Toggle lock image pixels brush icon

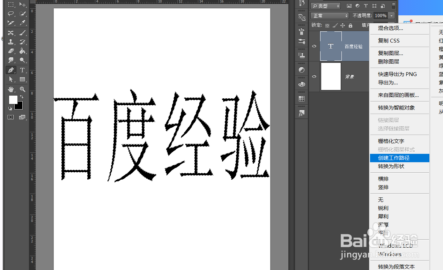(335, 25)
